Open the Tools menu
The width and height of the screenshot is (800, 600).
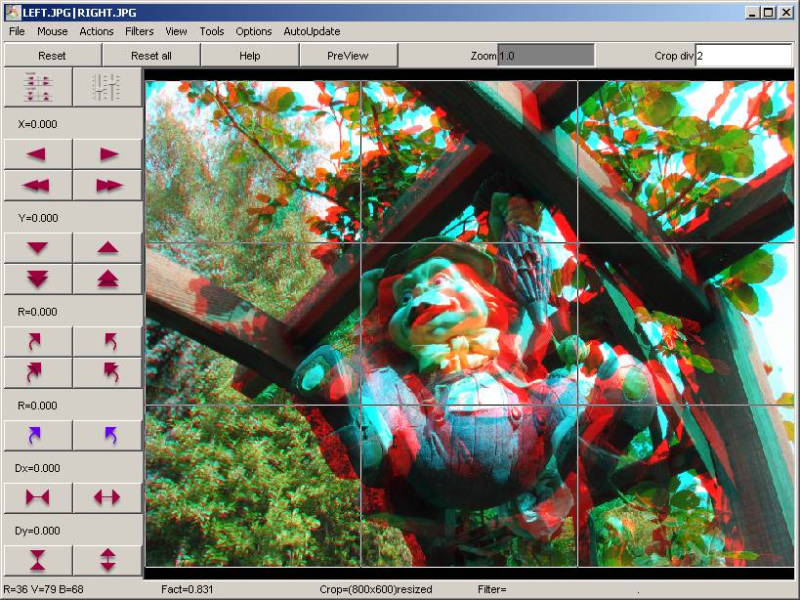coord(212,31)
